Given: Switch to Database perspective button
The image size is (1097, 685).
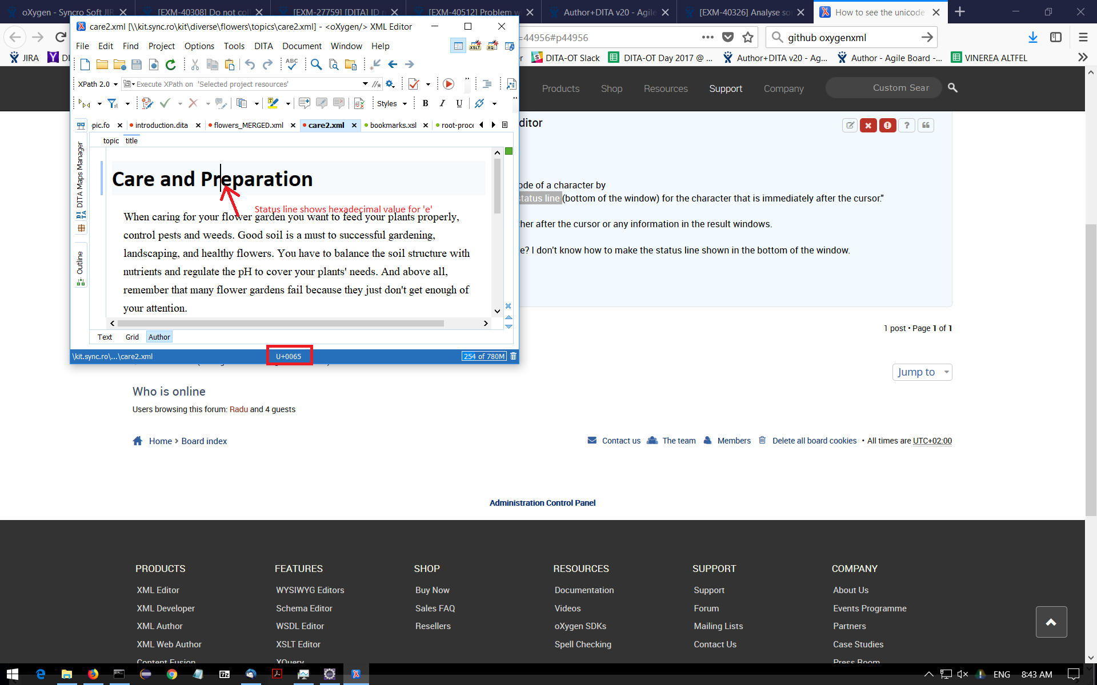Looking at the screenshot, I should point(510,46).
